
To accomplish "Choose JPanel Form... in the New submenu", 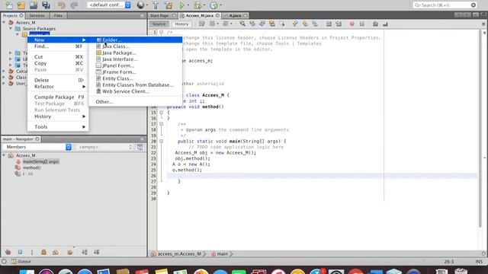I will coord(136,65).
